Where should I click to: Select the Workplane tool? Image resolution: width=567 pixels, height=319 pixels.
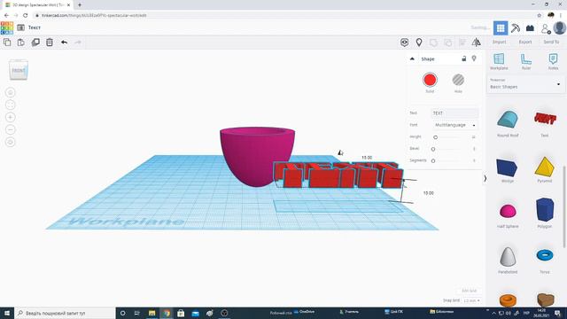tap(499, 61)
